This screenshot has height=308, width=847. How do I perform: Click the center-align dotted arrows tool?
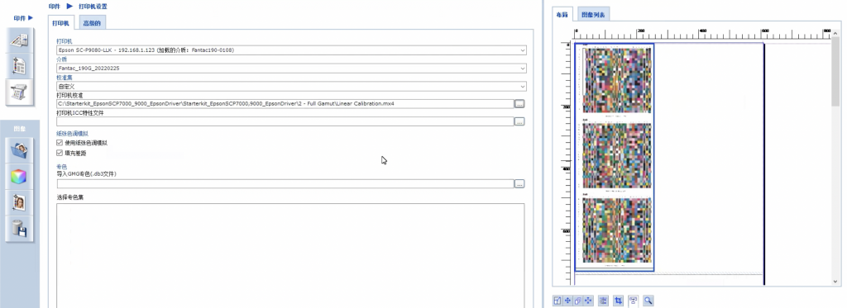(588, 301)
